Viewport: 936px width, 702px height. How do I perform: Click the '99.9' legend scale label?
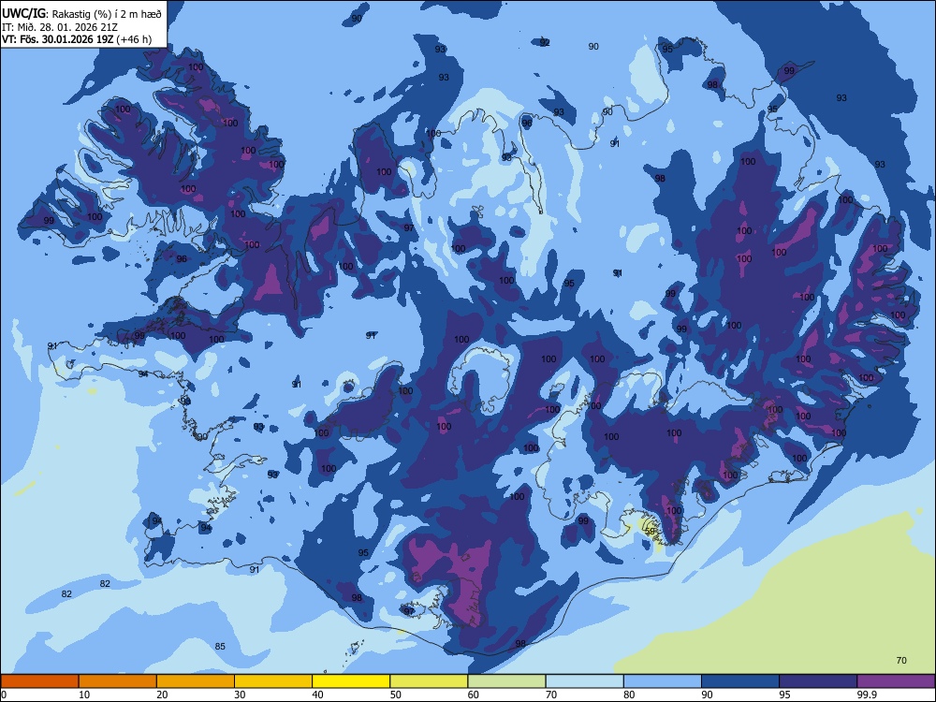point(867,695)
